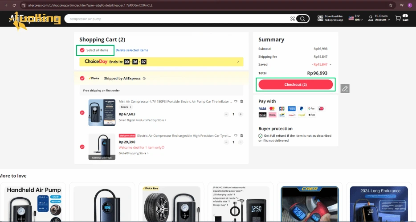The height and width of the screenshot is (222, 416).
Task: Open the Mini Air Compressor product thumbnail
Action: pyautogui.click(x=102, y=113)
